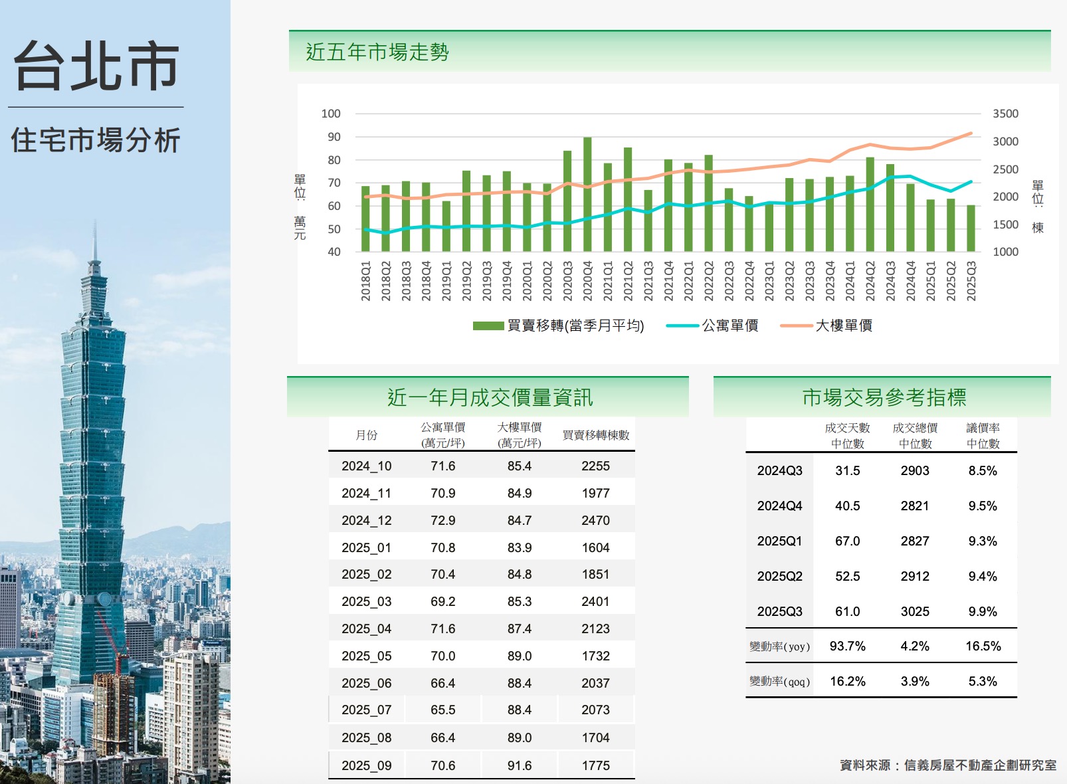The image size is (1067, 784).
Task: Select the 變動率(qoq) row label
Action: (x=779, y=682)
